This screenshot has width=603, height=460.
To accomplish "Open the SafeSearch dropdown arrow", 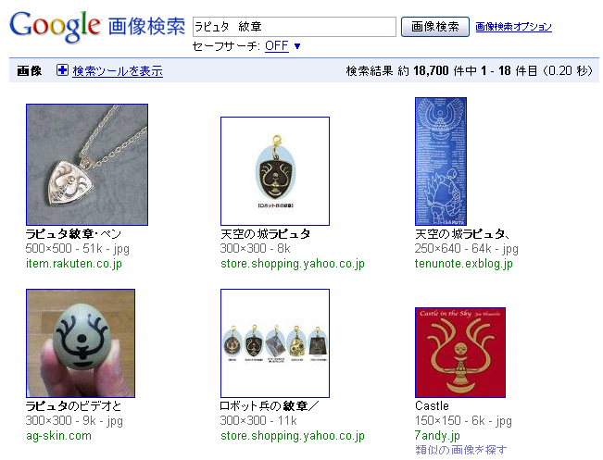I will [x=297, y=46].
